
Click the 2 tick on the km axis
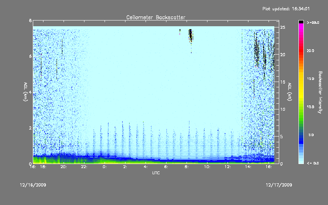(x=30, y=128)
